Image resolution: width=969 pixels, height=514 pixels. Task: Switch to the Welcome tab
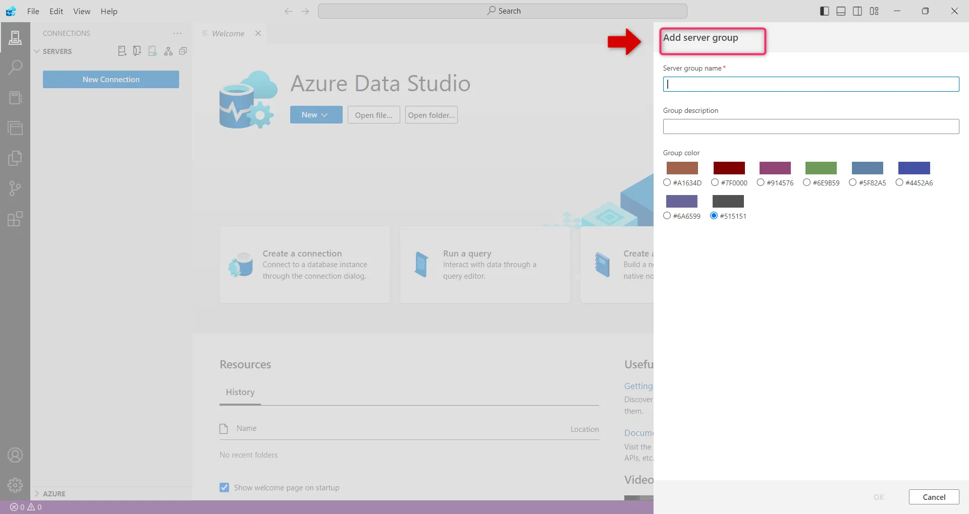[x=228, y=33]
